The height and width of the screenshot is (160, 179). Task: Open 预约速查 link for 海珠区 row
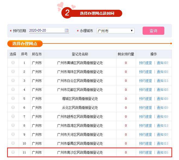tap(145, 72)
